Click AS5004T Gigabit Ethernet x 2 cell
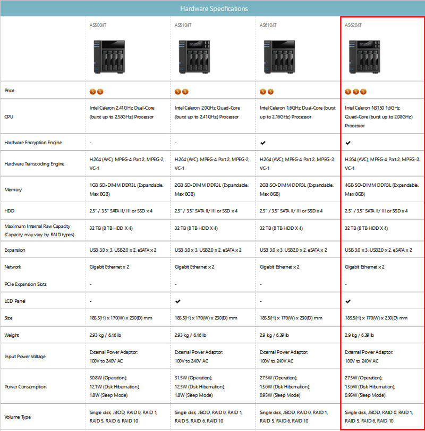This screenshot has height=431, width=425. 109,267
